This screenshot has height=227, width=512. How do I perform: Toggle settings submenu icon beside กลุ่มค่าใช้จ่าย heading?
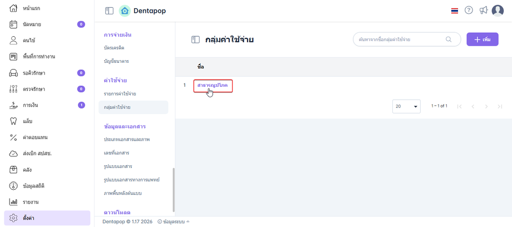pos(195,40)
